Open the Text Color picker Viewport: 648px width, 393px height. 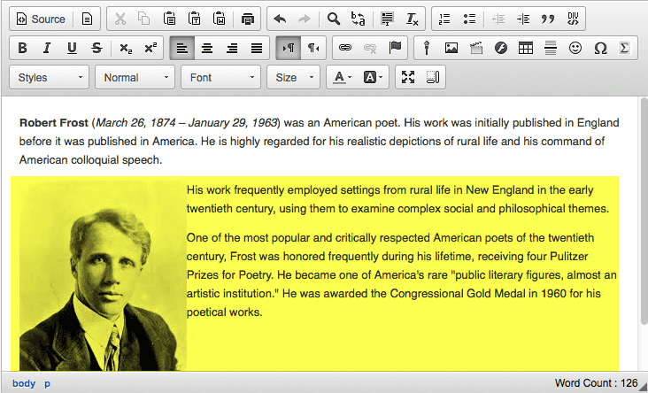click(343, 77)
